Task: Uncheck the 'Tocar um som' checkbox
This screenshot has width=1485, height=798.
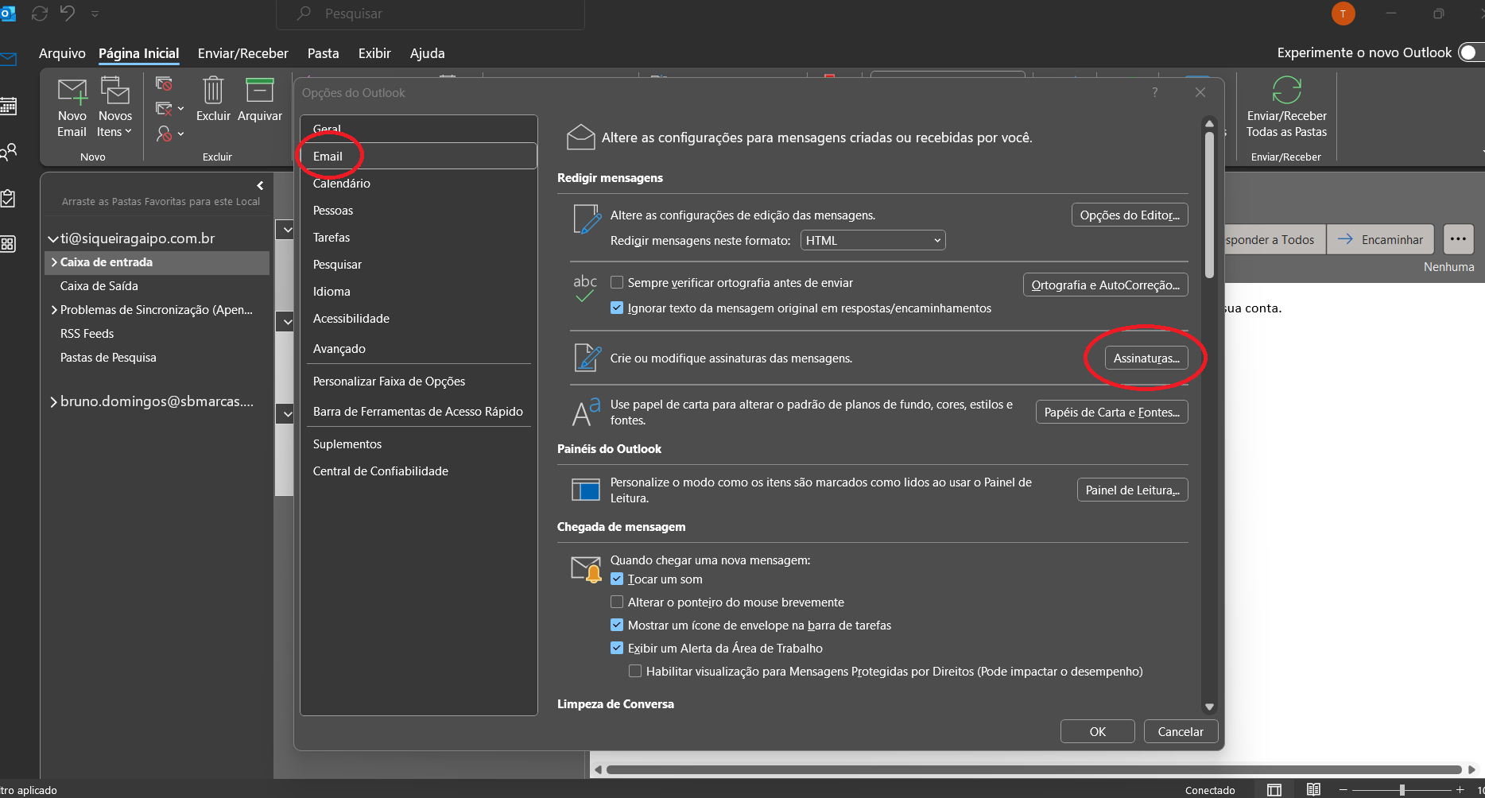Action: (617, 579)
